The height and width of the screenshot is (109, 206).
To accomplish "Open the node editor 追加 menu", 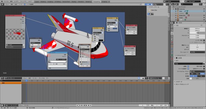I will pyautogui.click(x=16, y=4).
